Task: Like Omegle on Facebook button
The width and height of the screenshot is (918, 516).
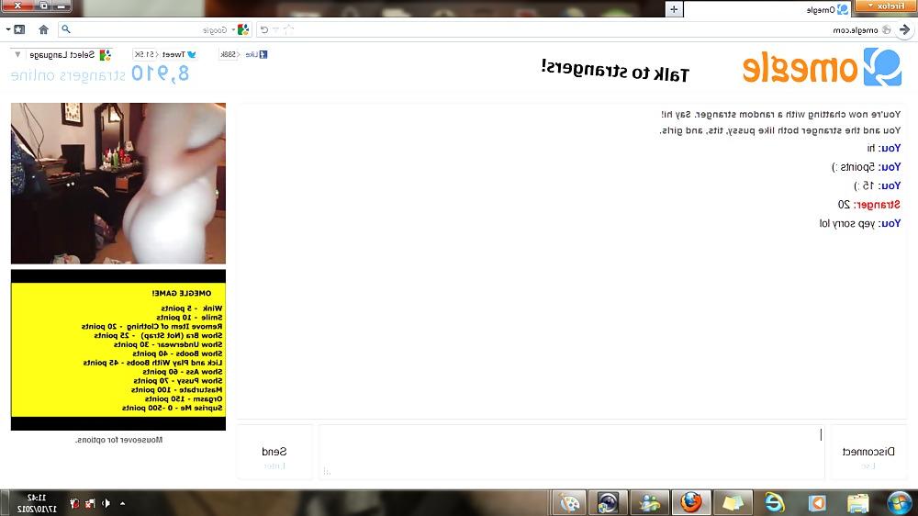Action: [256, 54]
